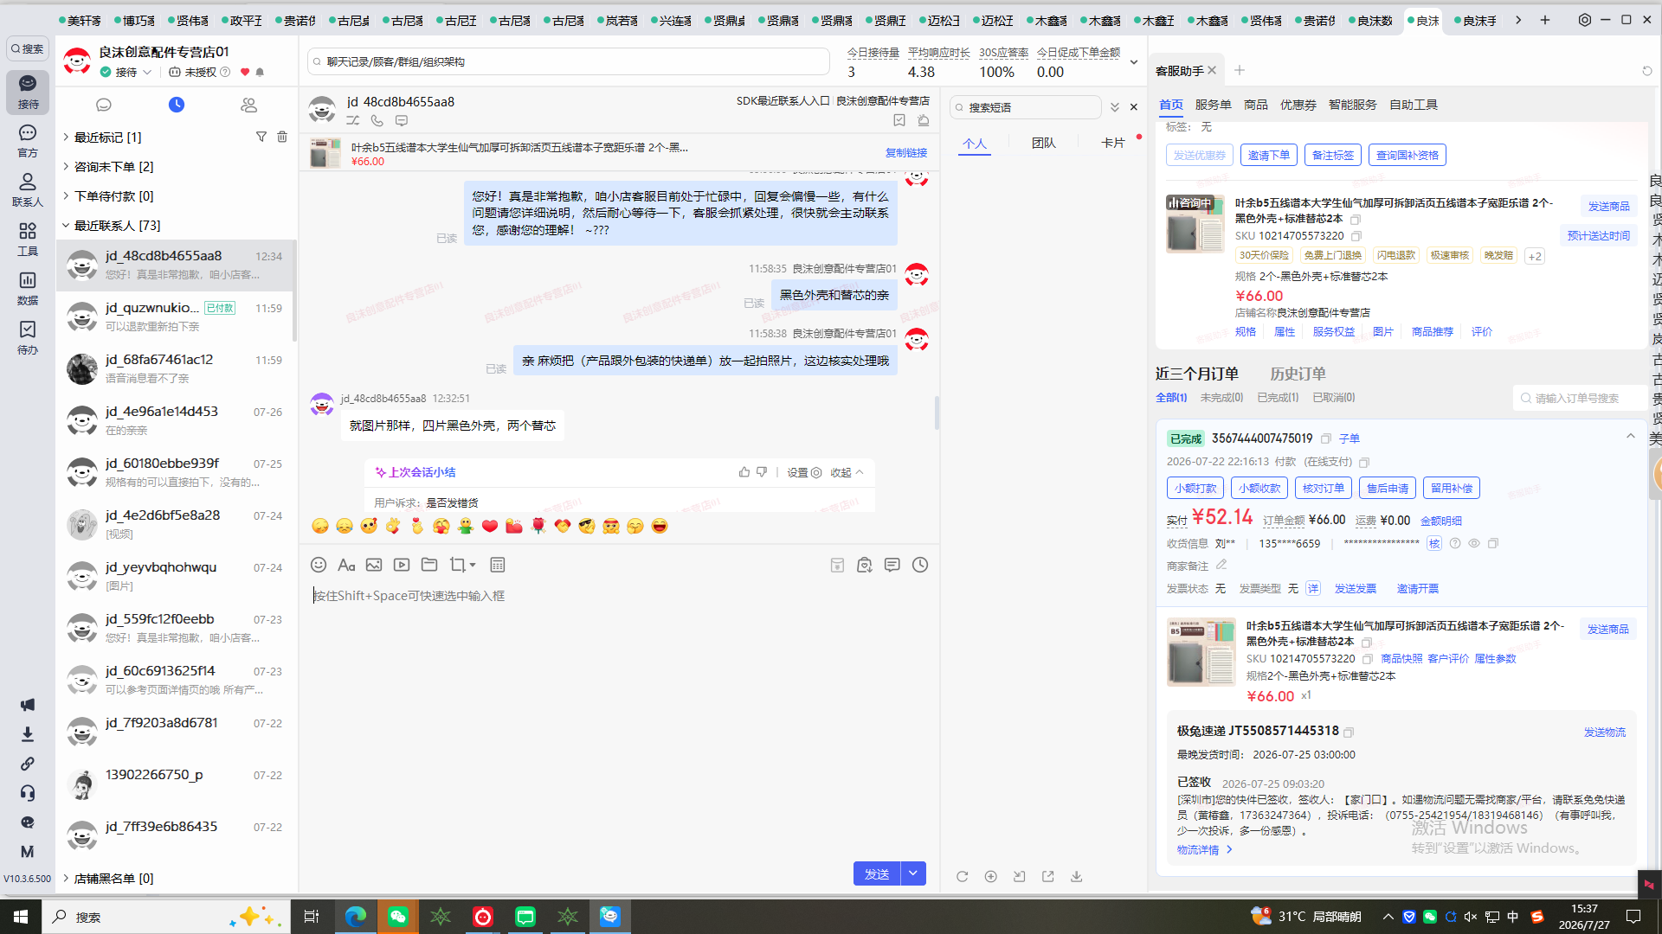Click the 搜索短语 search field
Viewport: 1662px width, 934px height.
point(1026,107)
